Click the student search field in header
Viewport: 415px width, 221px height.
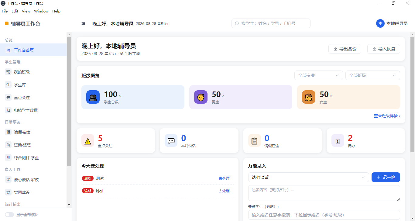[x=271, y=23]
